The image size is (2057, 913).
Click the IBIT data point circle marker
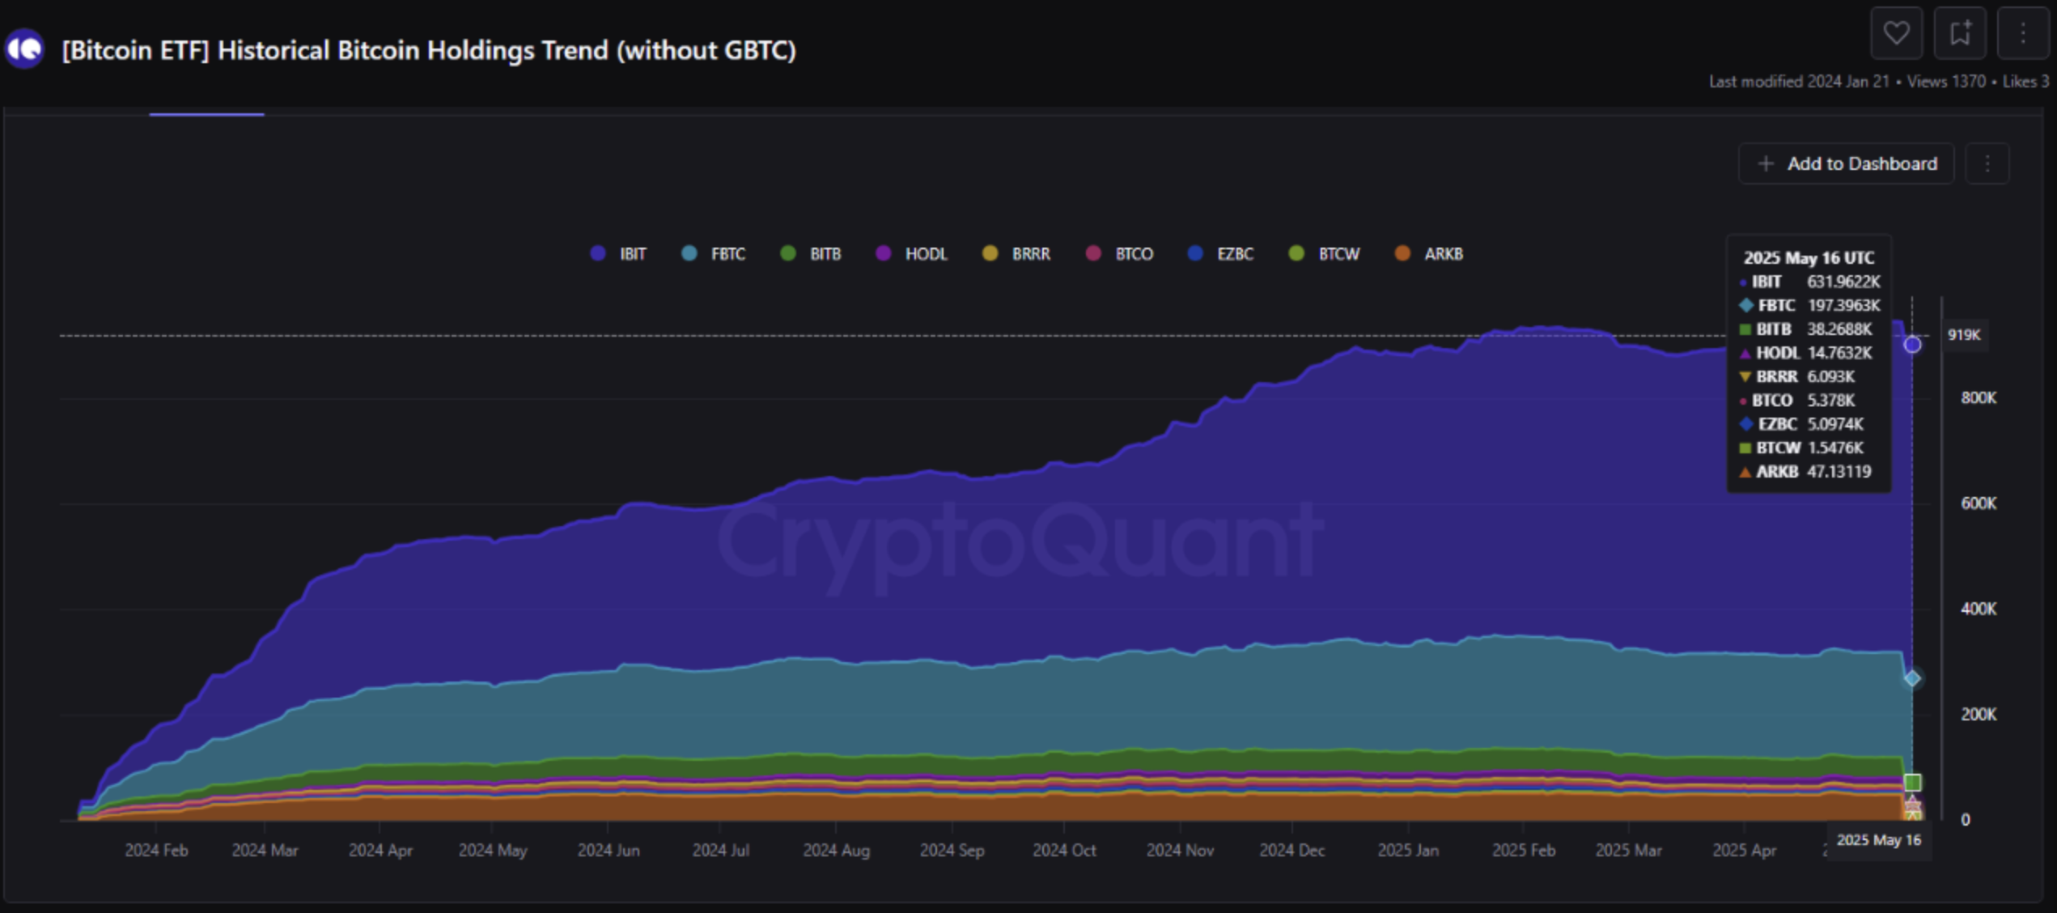tap(1911, 345)
